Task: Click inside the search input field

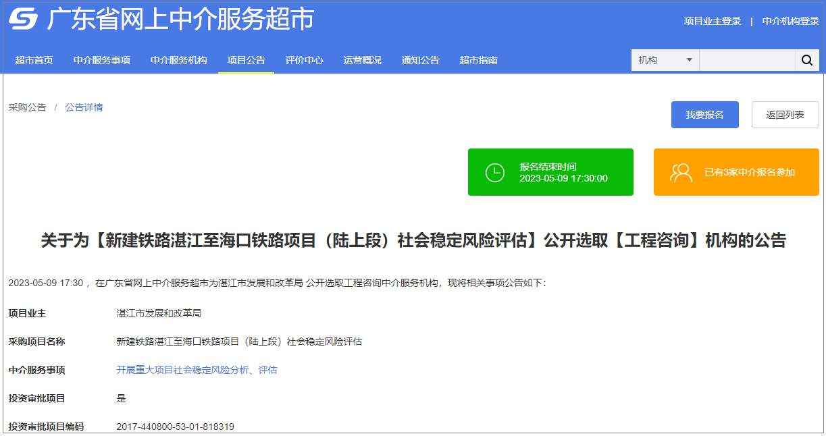Action: (748, 60)
